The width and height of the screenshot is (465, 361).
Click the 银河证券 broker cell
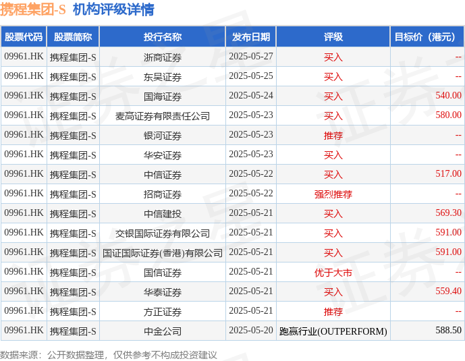tap(163, 136)
